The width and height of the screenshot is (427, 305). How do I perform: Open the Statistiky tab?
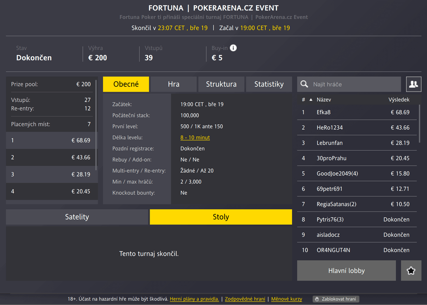coord(269,84)
